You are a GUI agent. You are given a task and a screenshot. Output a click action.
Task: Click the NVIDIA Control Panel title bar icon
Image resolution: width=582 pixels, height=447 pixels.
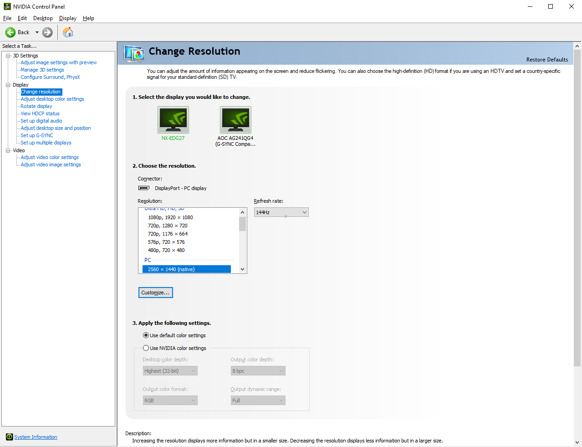pos(7,6)
